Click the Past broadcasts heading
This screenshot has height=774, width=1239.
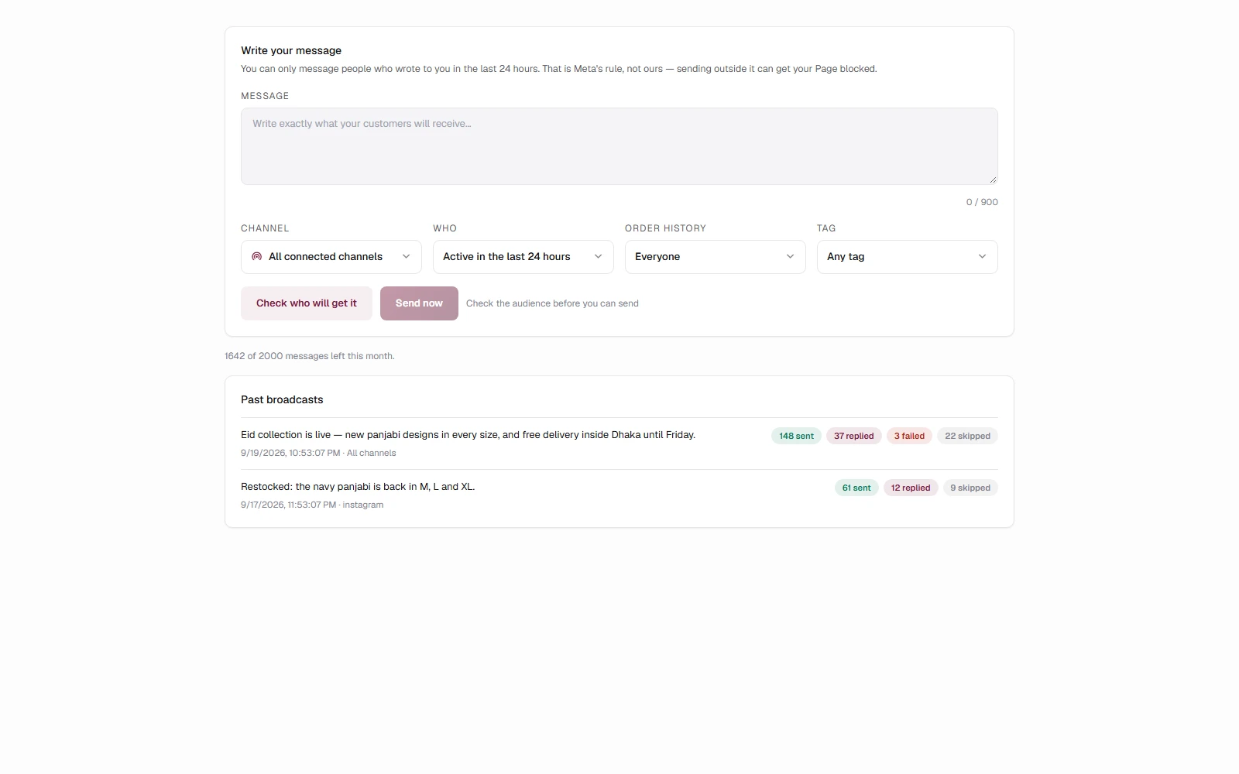[282, 399]
